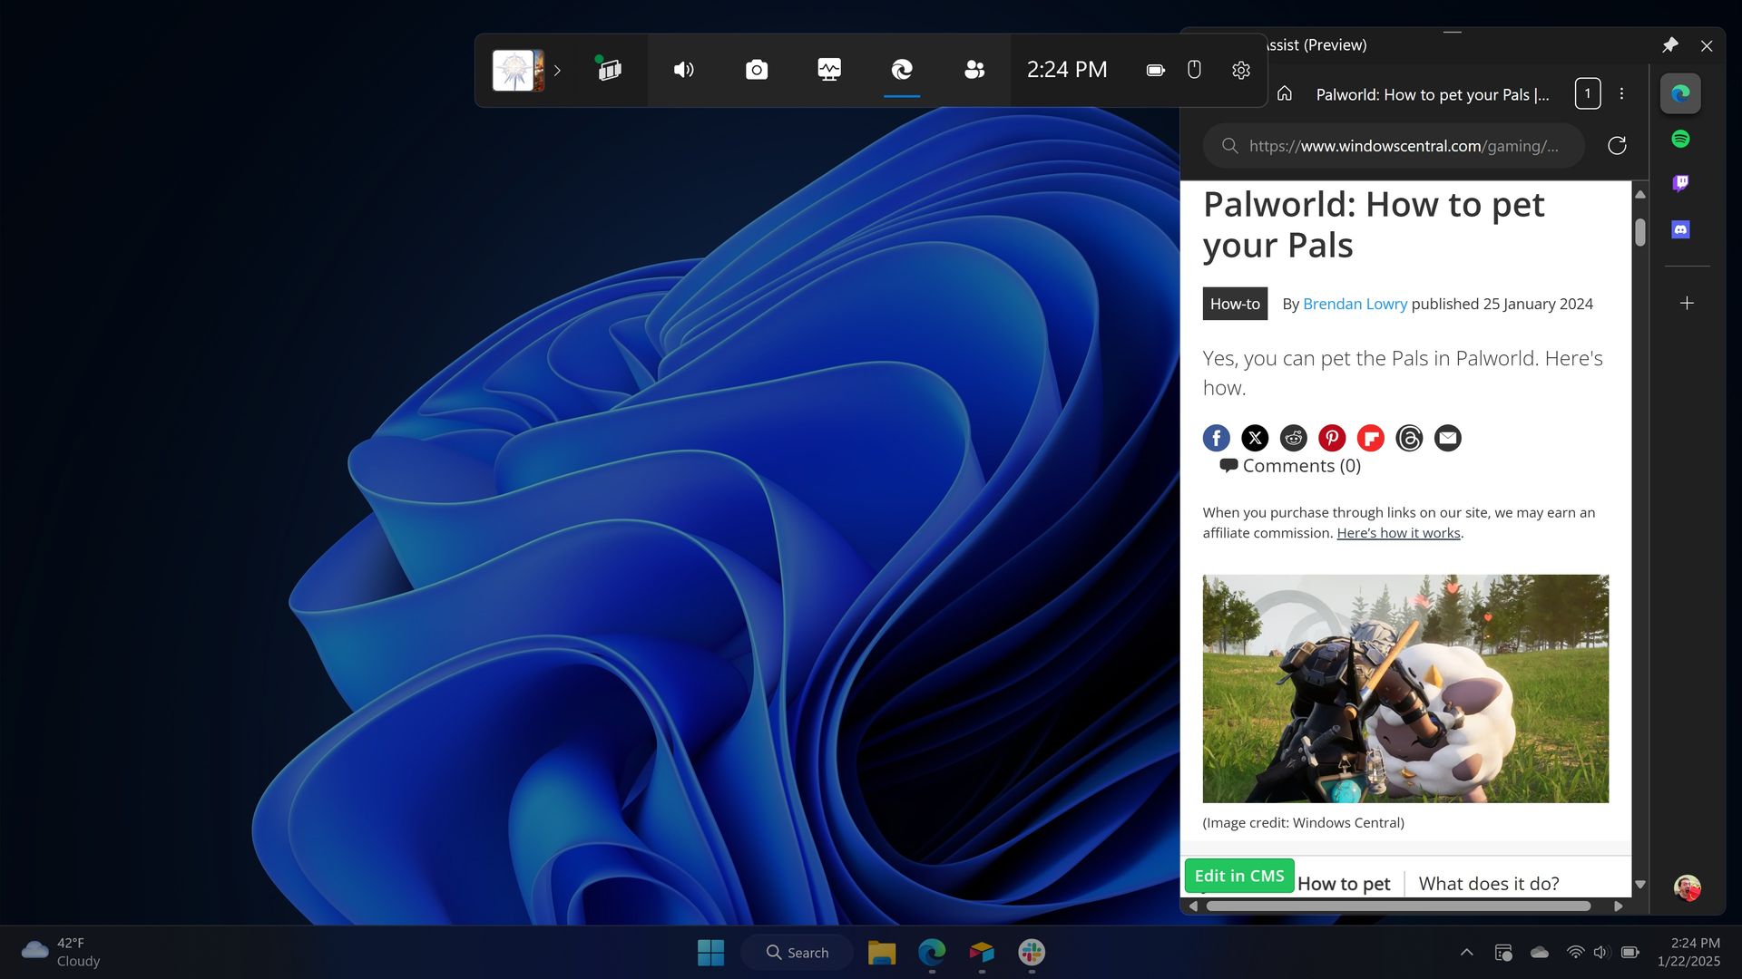Expand the running game chevron

click(558, 71)
